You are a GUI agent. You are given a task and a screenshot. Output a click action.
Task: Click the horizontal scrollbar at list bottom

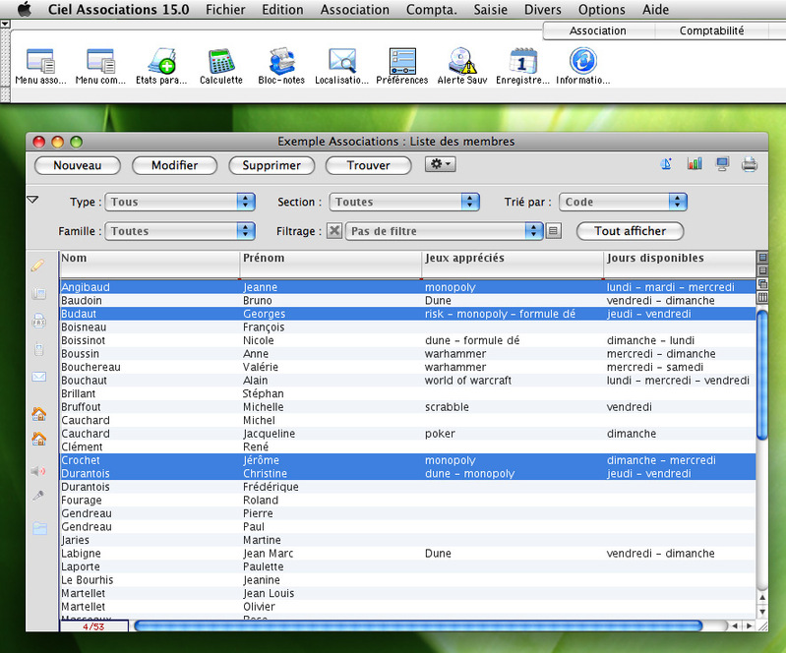[418, 625]
